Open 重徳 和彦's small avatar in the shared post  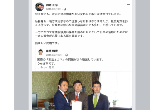[40, 52]
